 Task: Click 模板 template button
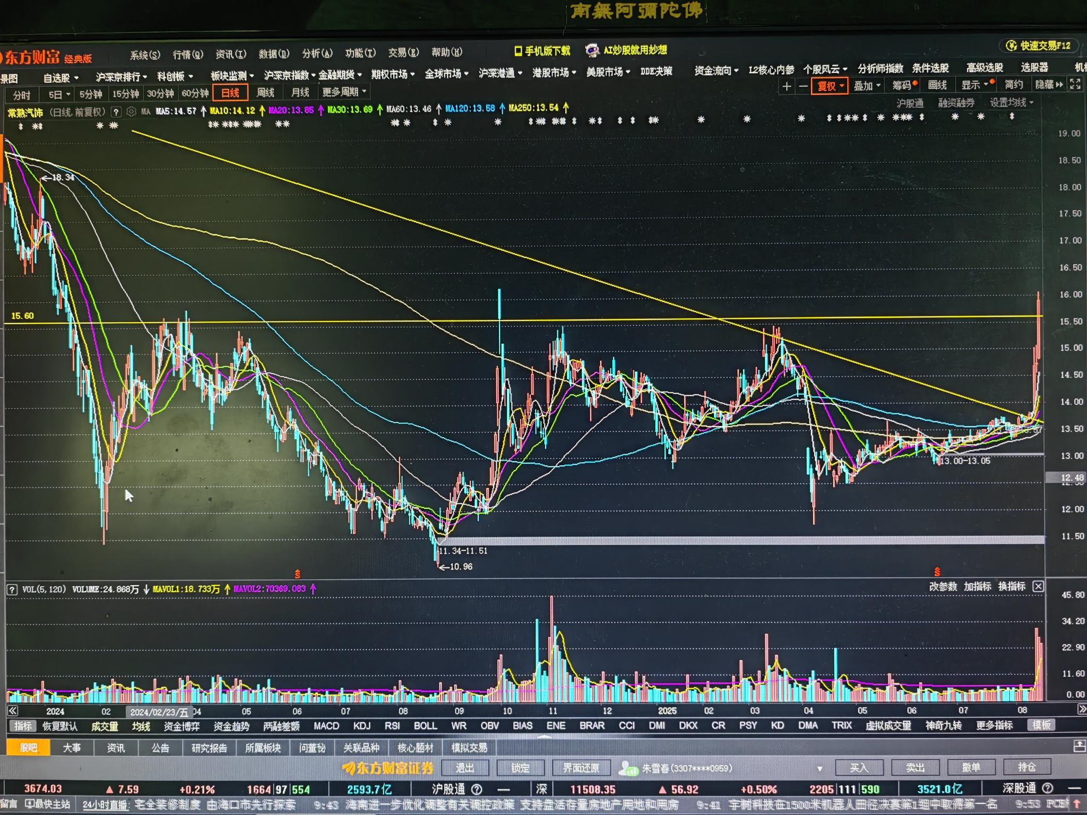pyautogui.click(x=1041, y=725)
